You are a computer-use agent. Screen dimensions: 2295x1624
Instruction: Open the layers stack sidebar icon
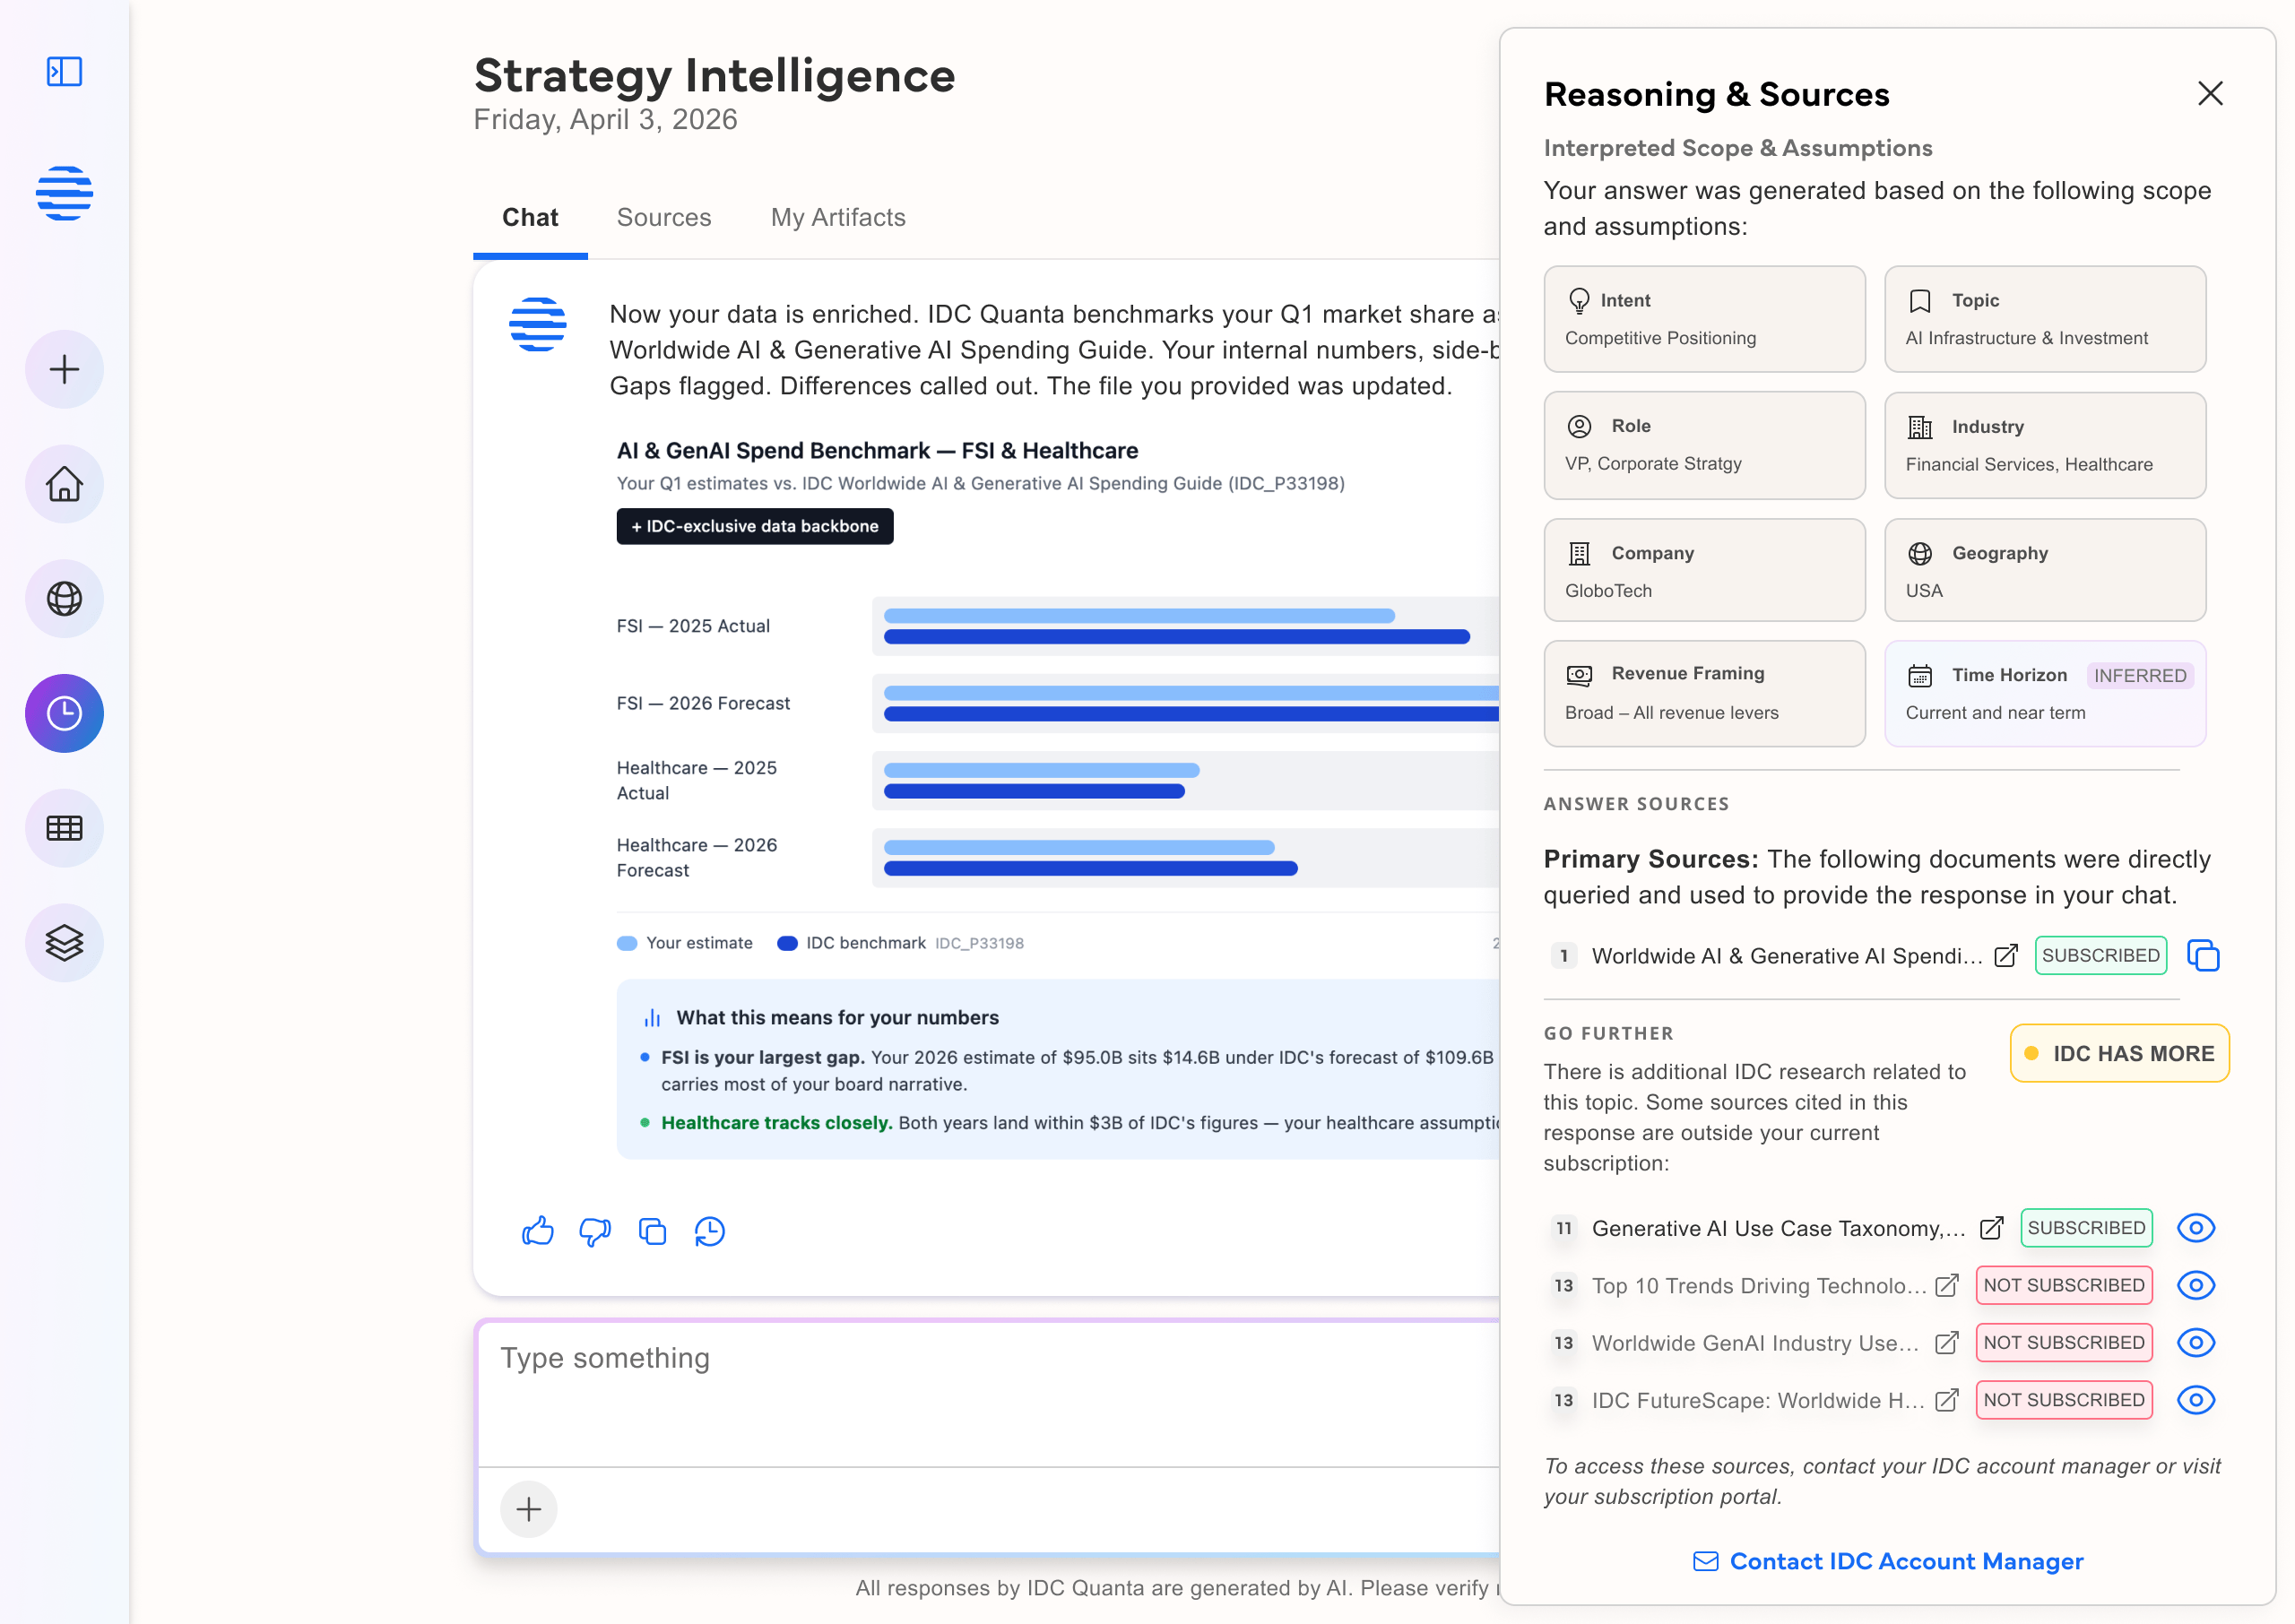[64, 943]
